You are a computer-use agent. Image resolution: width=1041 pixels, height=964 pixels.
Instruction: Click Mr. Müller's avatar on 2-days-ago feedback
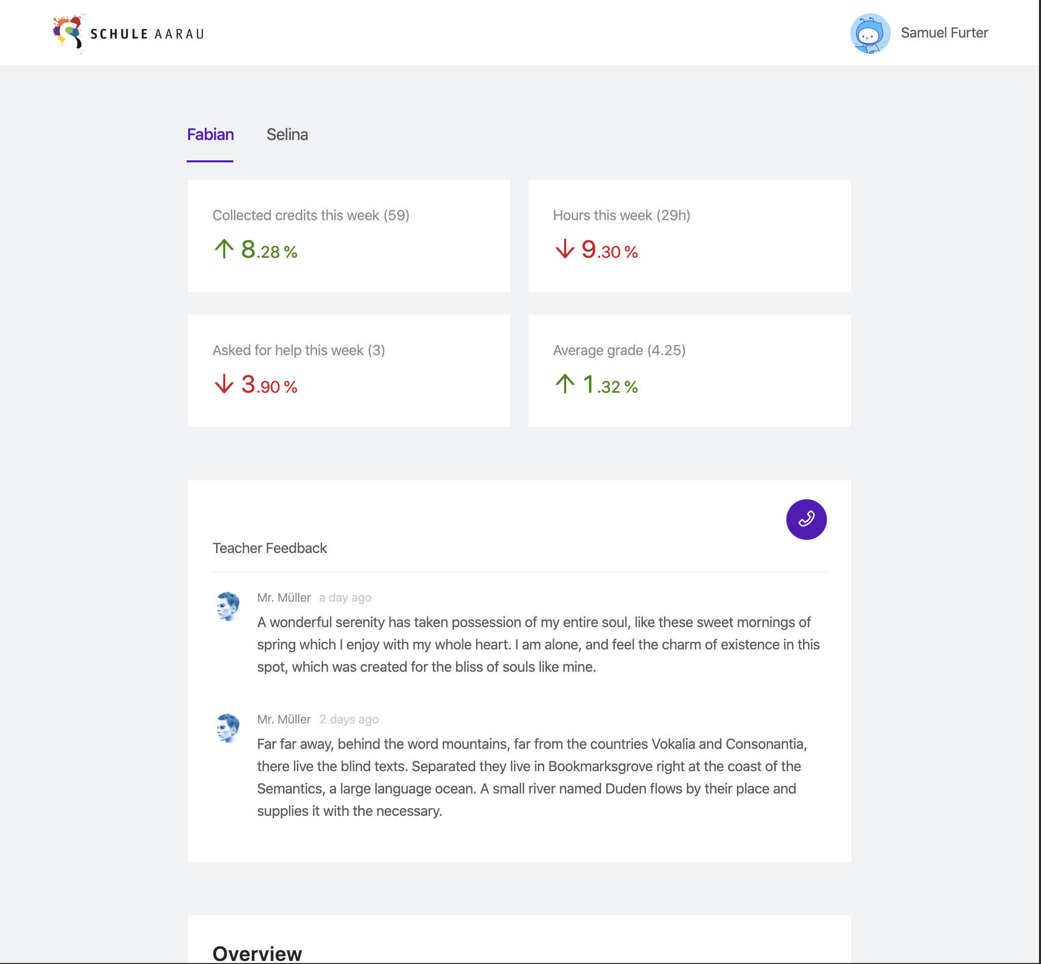coord(228,728)
